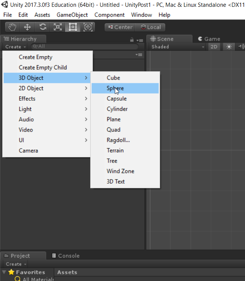
Task: Create a Capsule object
Action: click(x=125, y=98)
